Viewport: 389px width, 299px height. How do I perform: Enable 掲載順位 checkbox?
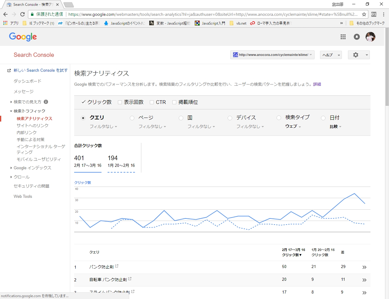pos(174,102)
